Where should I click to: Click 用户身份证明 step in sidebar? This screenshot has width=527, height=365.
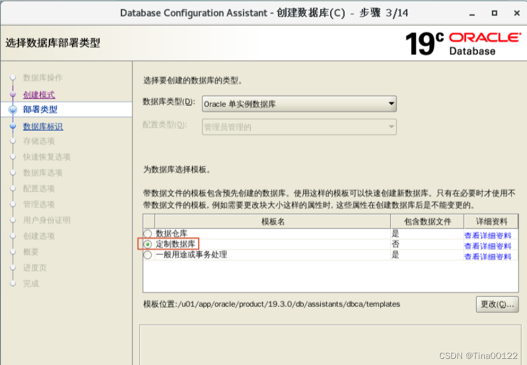coord(47,220)
